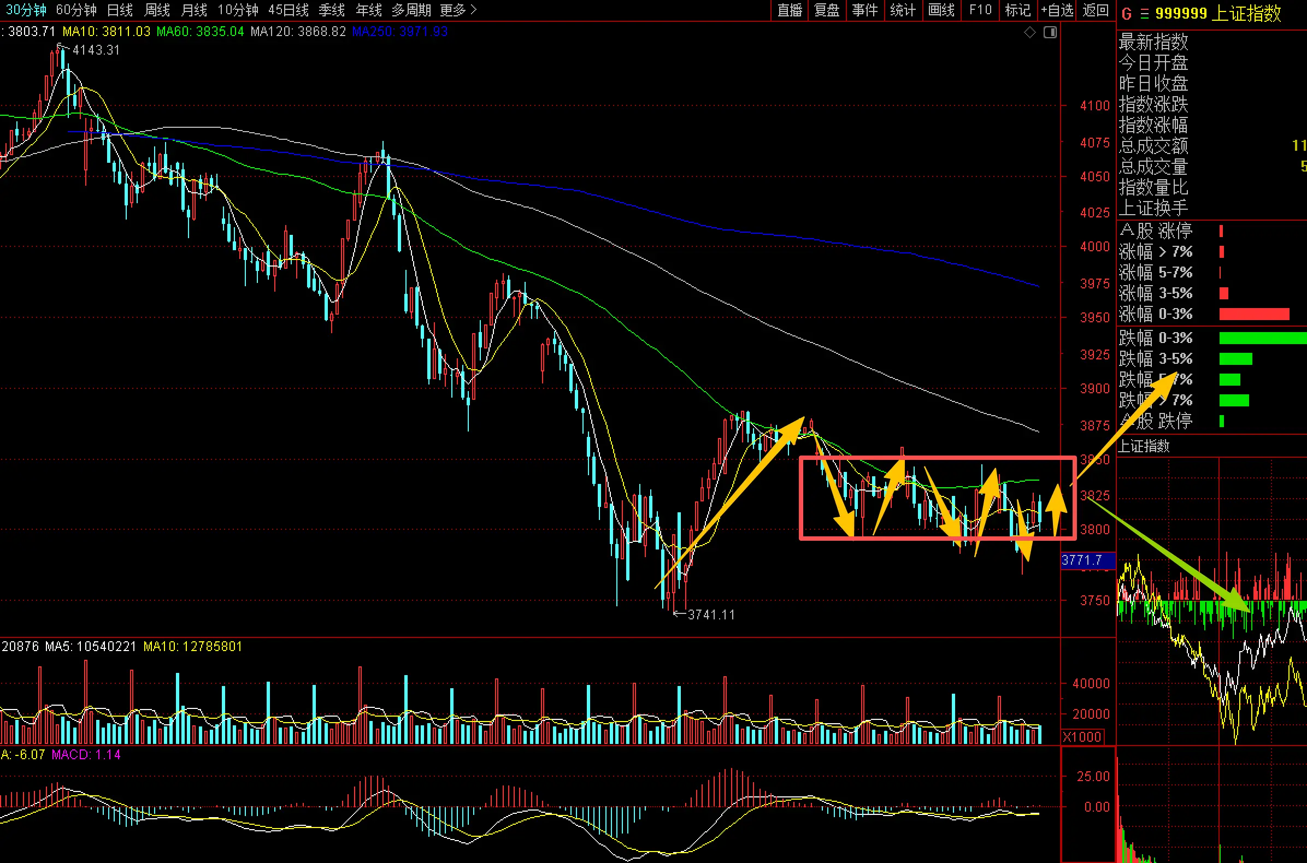The height and width of the screenshot is (863, 1307).
Task: Click the 4143.31 high price label
Action: pos(96,50)
